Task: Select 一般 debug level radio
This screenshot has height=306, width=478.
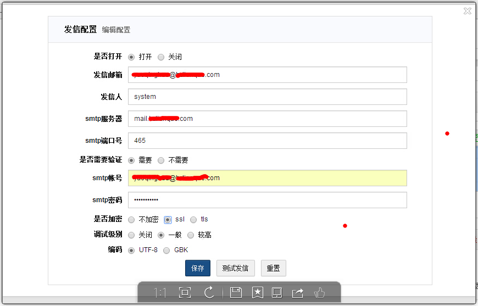Action: pyautogui.click(x=161, y=235)
